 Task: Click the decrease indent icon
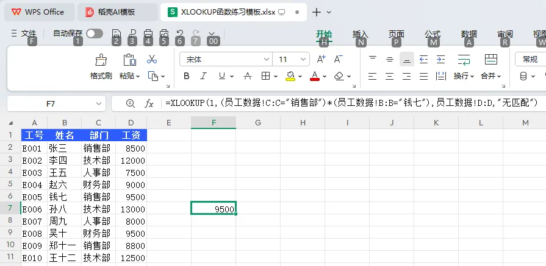click(423, 60)
